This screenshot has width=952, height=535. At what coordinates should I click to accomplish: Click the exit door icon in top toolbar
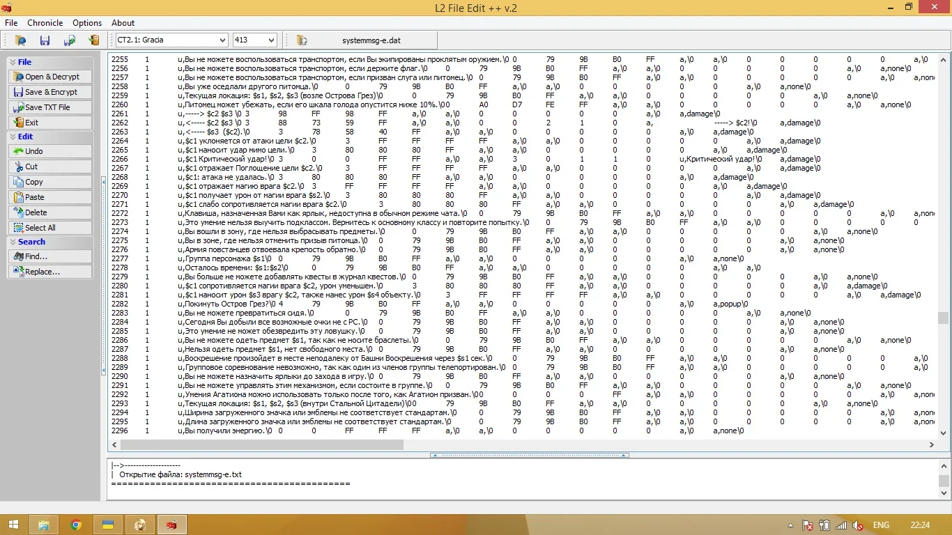pos(94,40)
